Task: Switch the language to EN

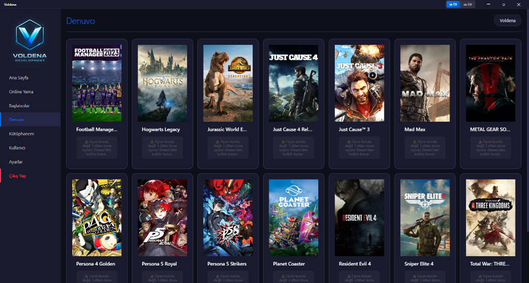Action: tap(468, 4)
